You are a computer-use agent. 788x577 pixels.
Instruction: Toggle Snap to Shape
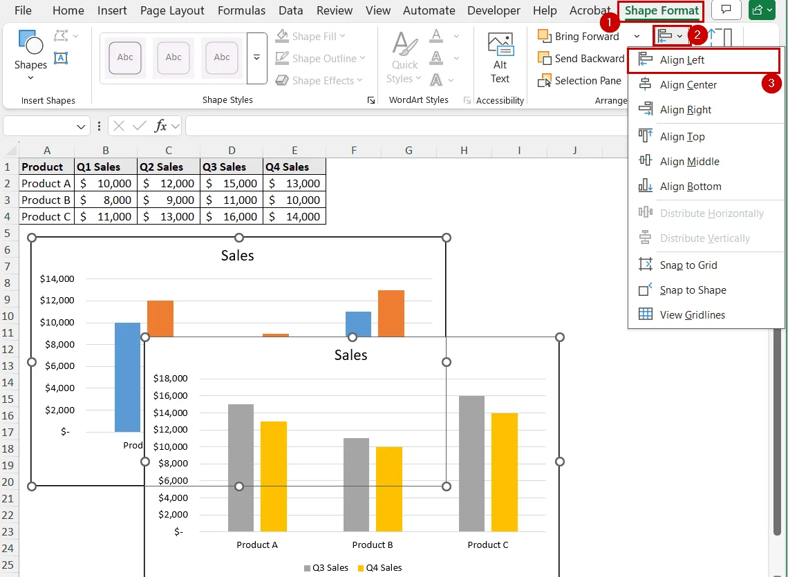coord(706,290)
